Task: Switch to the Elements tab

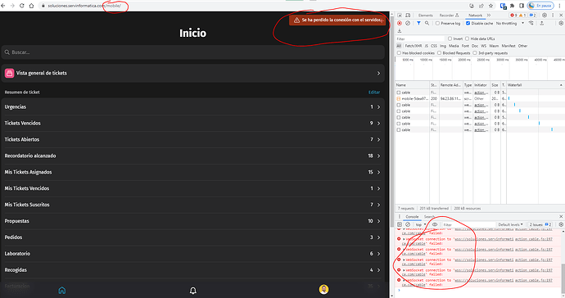Action: [x=426, y=16]
